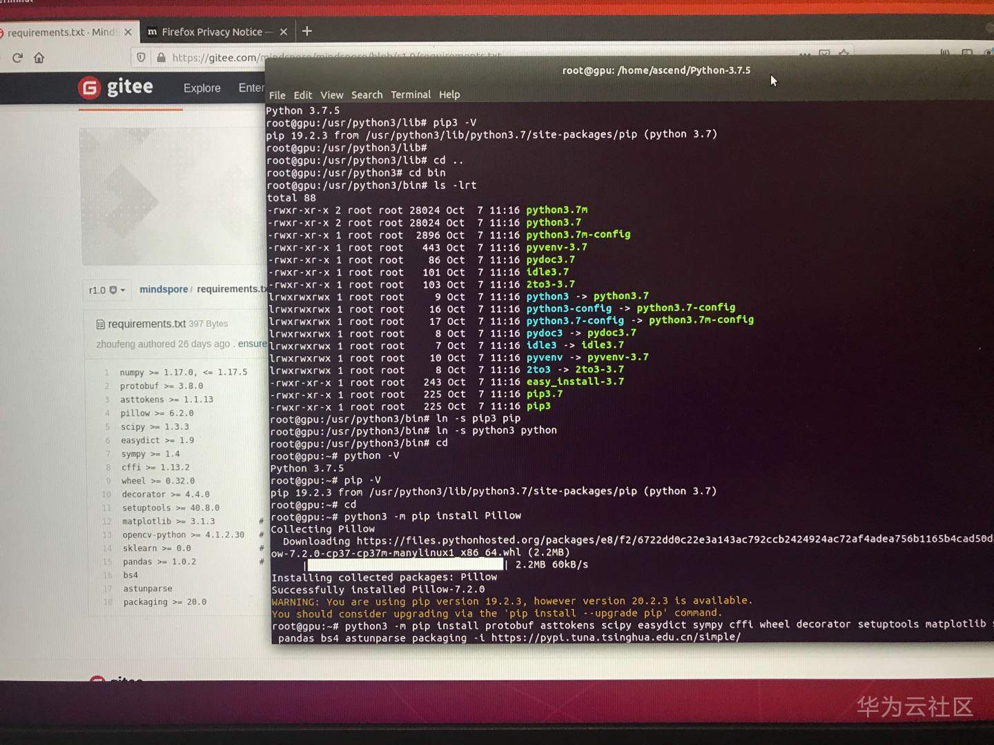Screen dimensions: 994x745
Task: Click the 'setuptools >= 40.8.0' line
Action: (x=170, y=508)
